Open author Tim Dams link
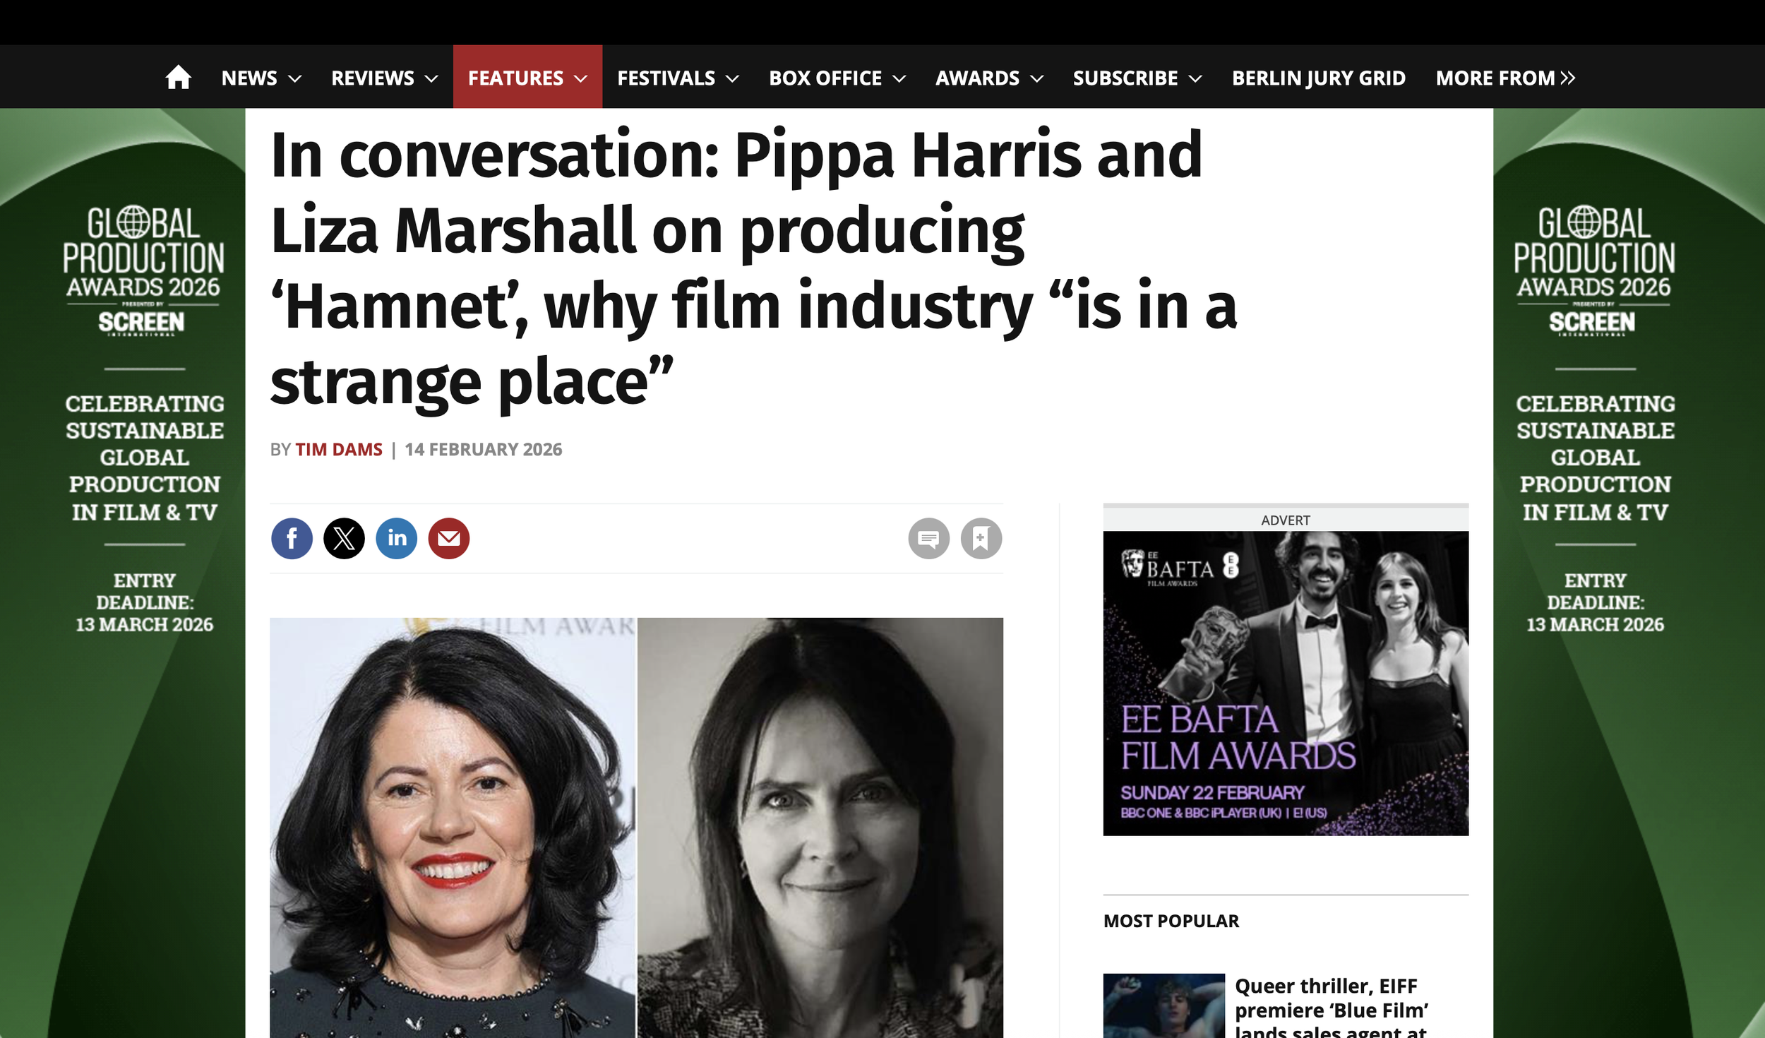 tap(339, 450)
